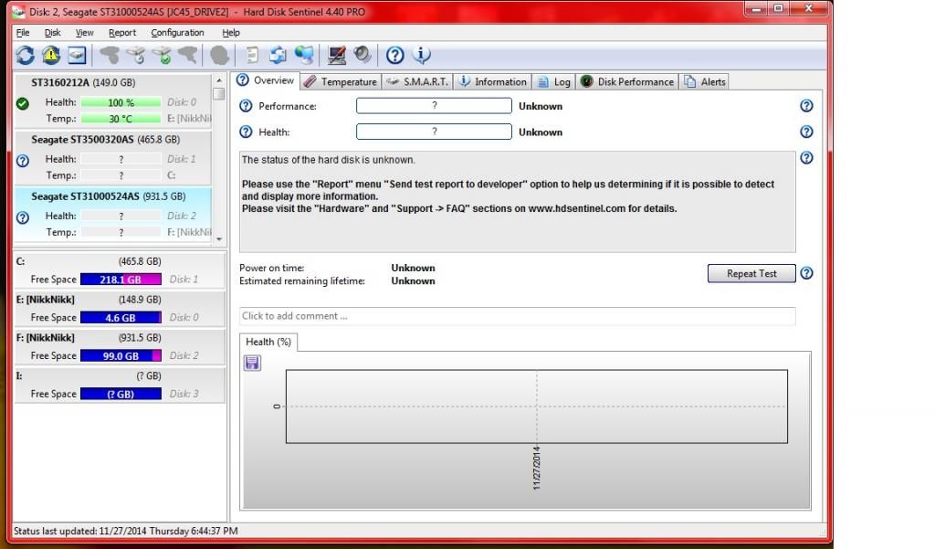935x549 pixels.
Task: Click the 11/27/2014 date label on chart
Action: tap(537, 468)
